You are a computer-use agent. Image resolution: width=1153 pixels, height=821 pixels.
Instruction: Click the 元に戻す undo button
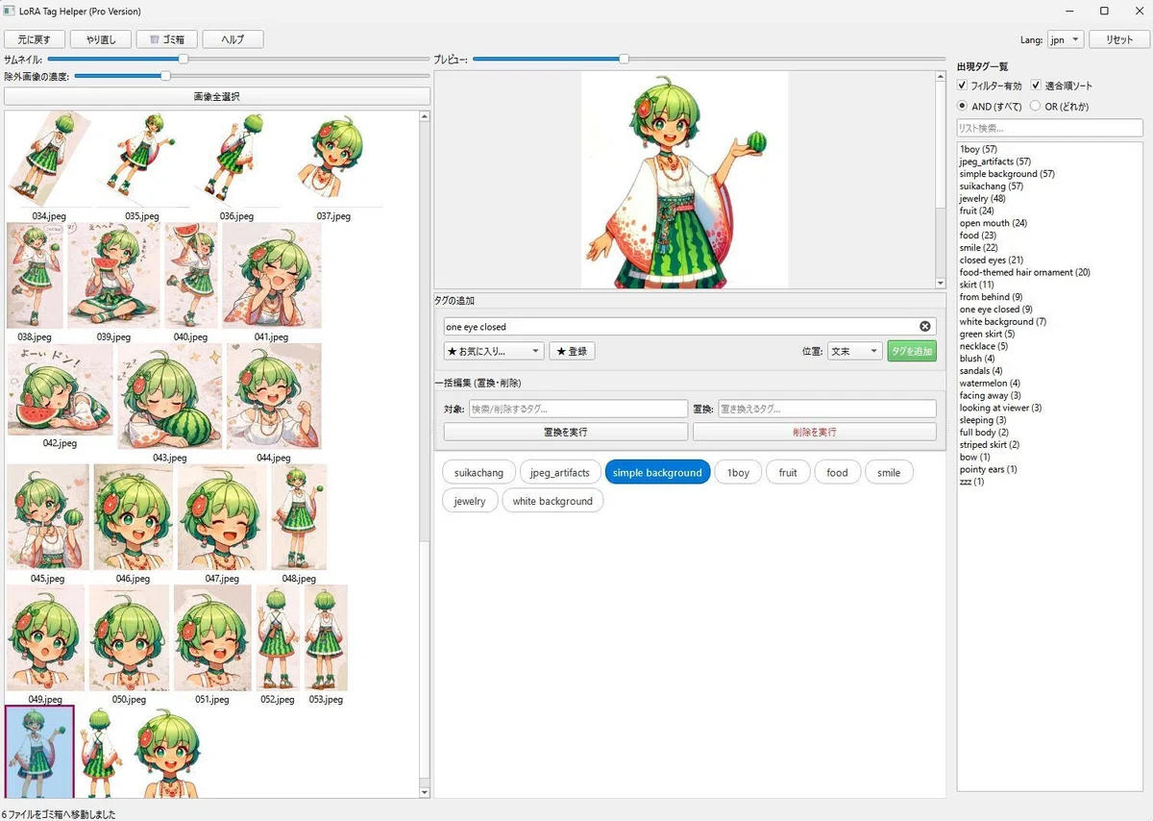[35, 39]
